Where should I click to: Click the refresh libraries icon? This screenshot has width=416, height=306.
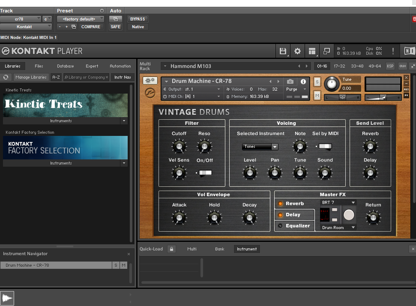(6, 77)
